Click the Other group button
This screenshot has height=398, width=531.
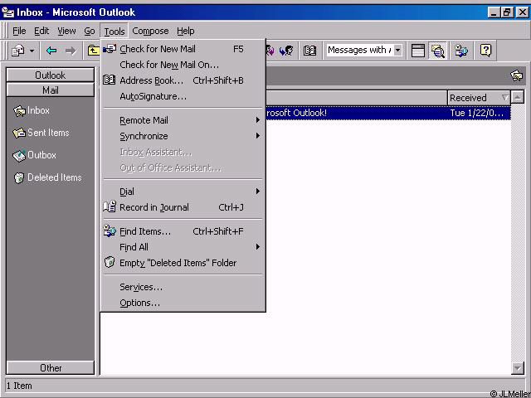click(x=50, y=367)
